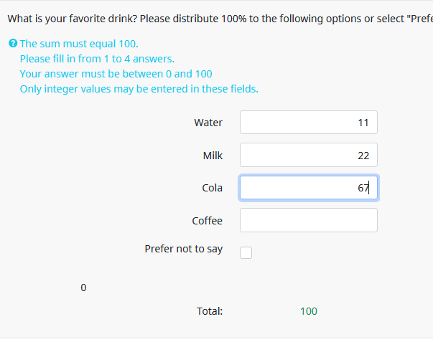Click 'Your answer must be between 0 and 100' hint
This screenshot has height=342, width=433.
tap(116, 74)
